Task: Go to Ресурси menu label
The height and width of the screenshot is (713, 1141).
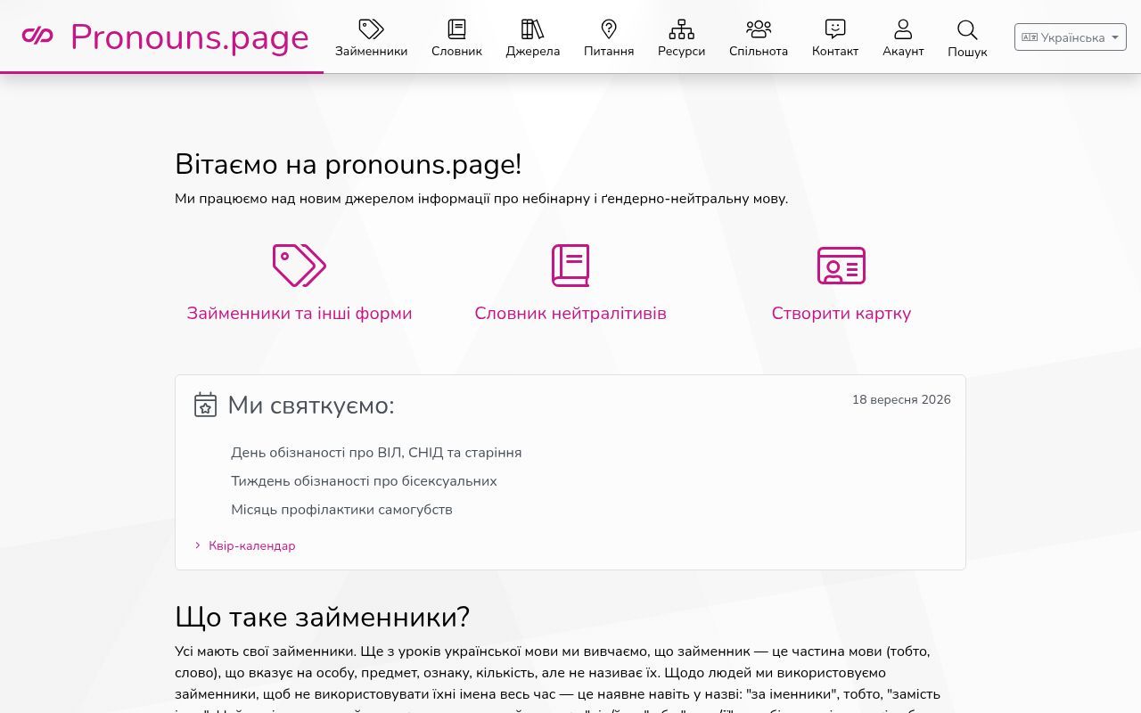Action: pyautogui.click(x=681, y=51)
